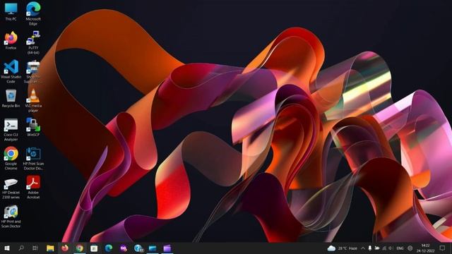
Task: Open the Windows Start menu
Action: 7,248
